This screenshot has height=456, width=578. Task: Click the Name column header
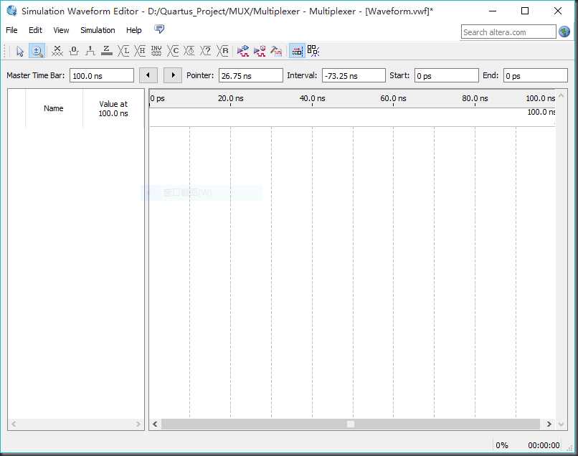54,108
